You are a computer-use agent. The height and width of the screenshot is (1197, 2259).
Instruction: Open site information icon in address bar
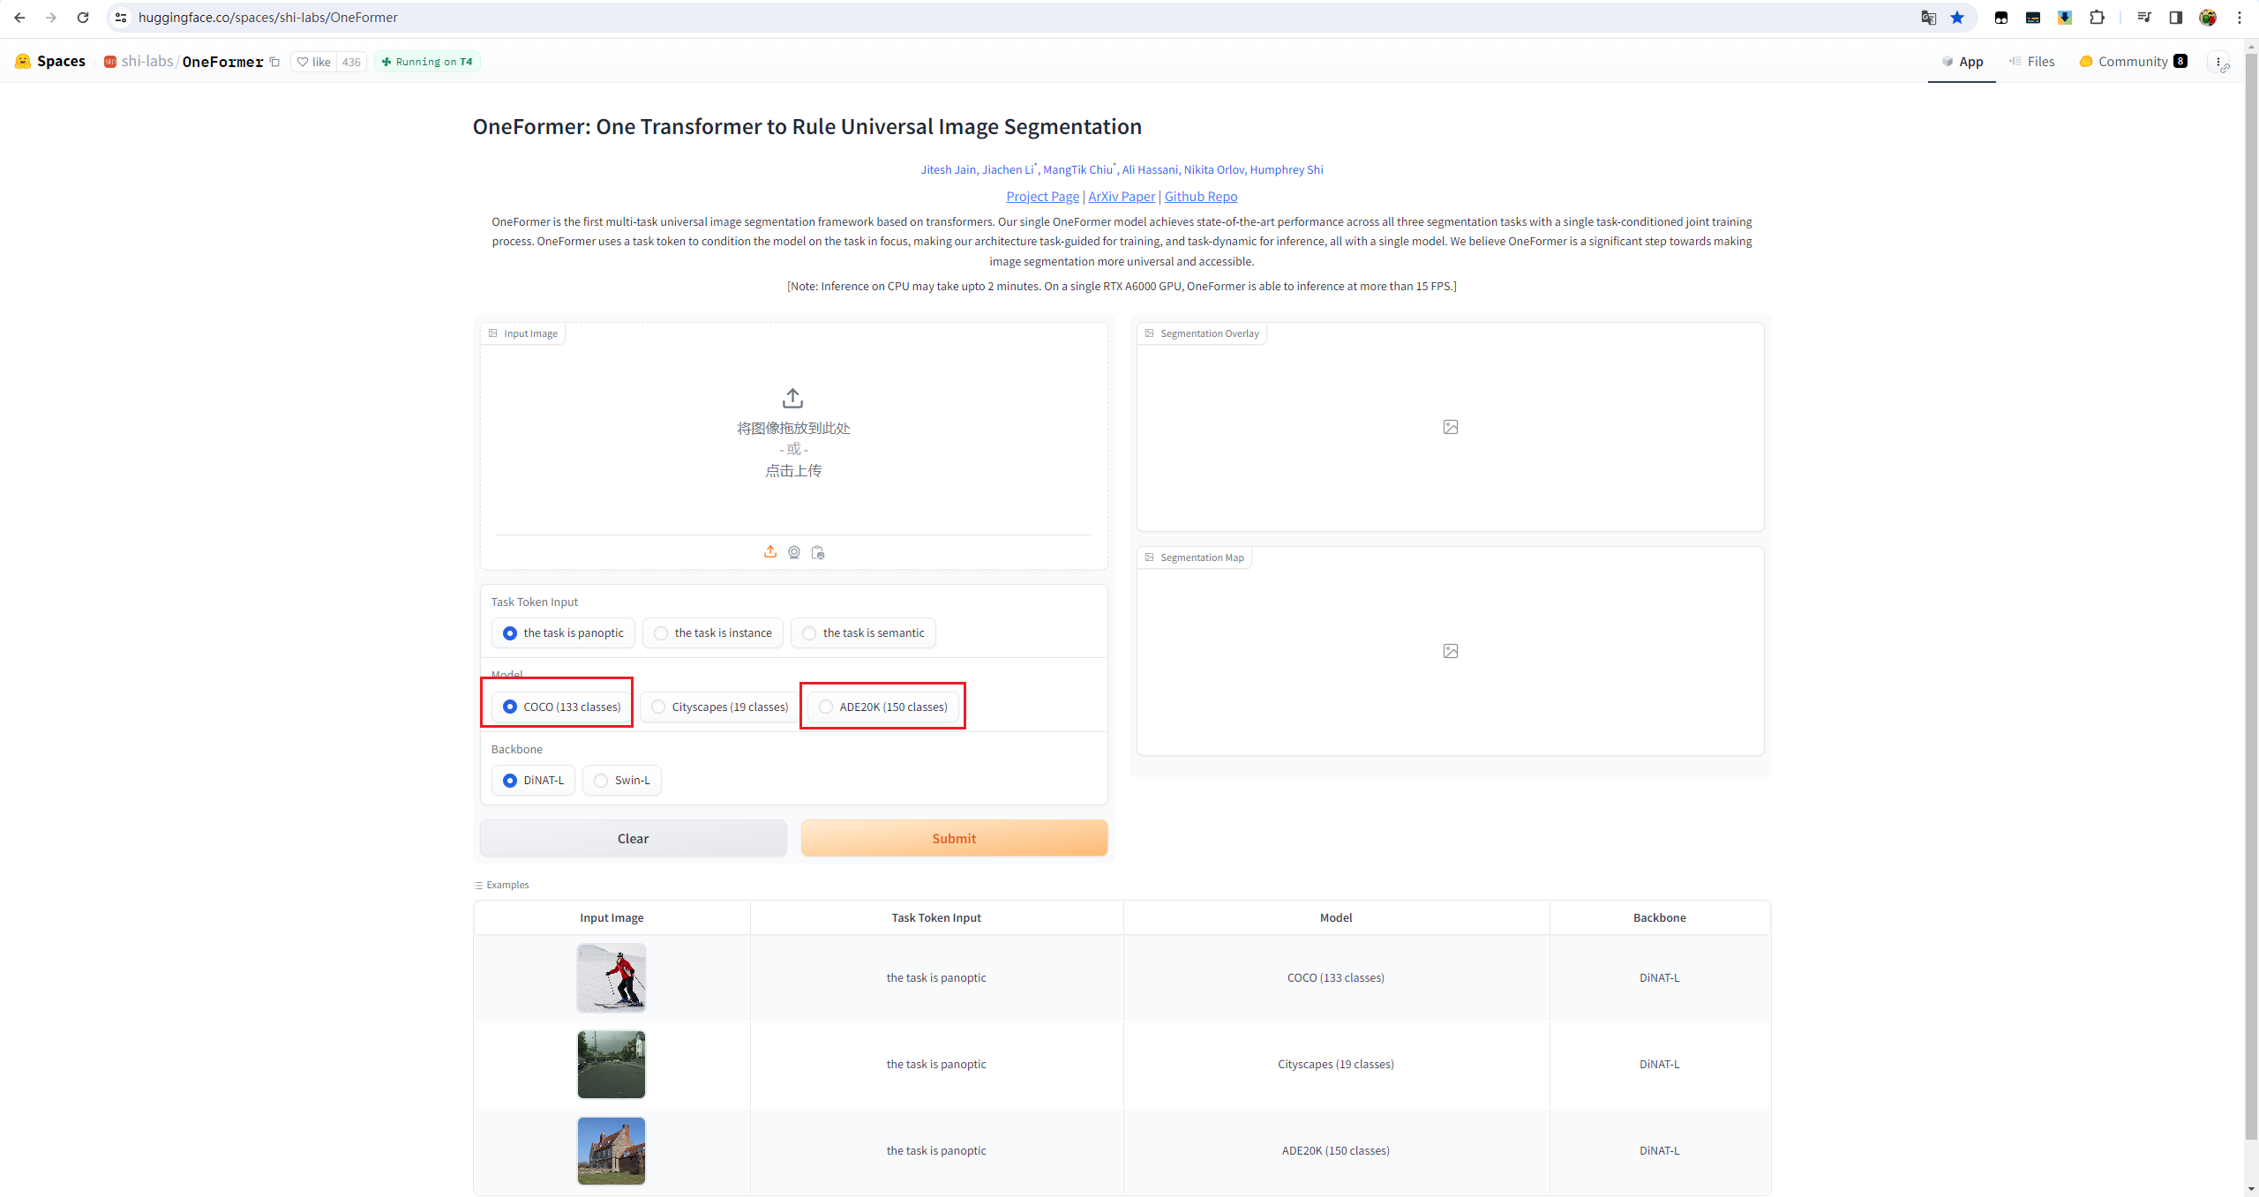(x=122, y=18)
